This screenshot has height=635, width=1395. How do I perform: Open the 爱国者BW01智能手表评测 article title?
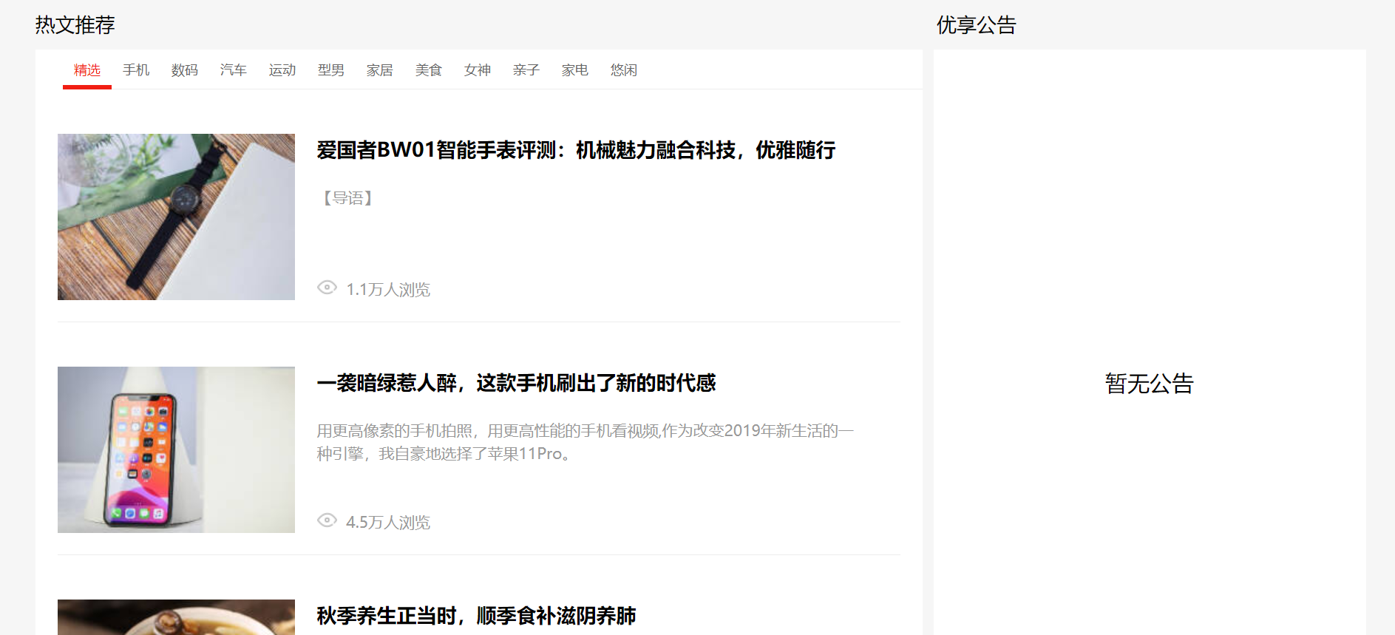point(576,150)
